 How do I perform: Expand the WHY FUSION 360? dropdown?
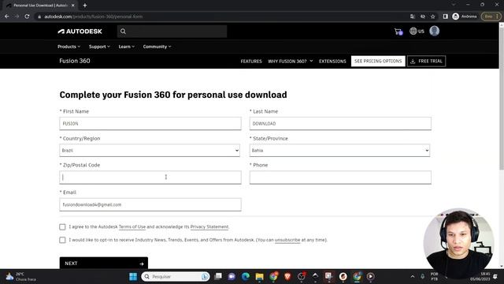(x=291, y=62)
